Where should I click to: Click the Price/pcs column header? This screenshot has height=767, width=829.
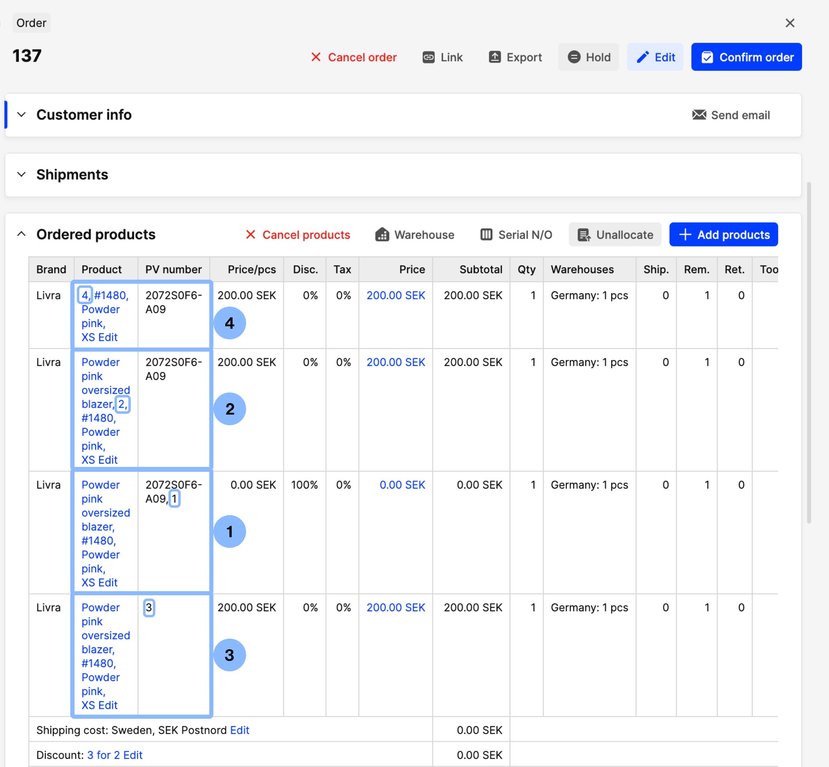coord(246,269)
